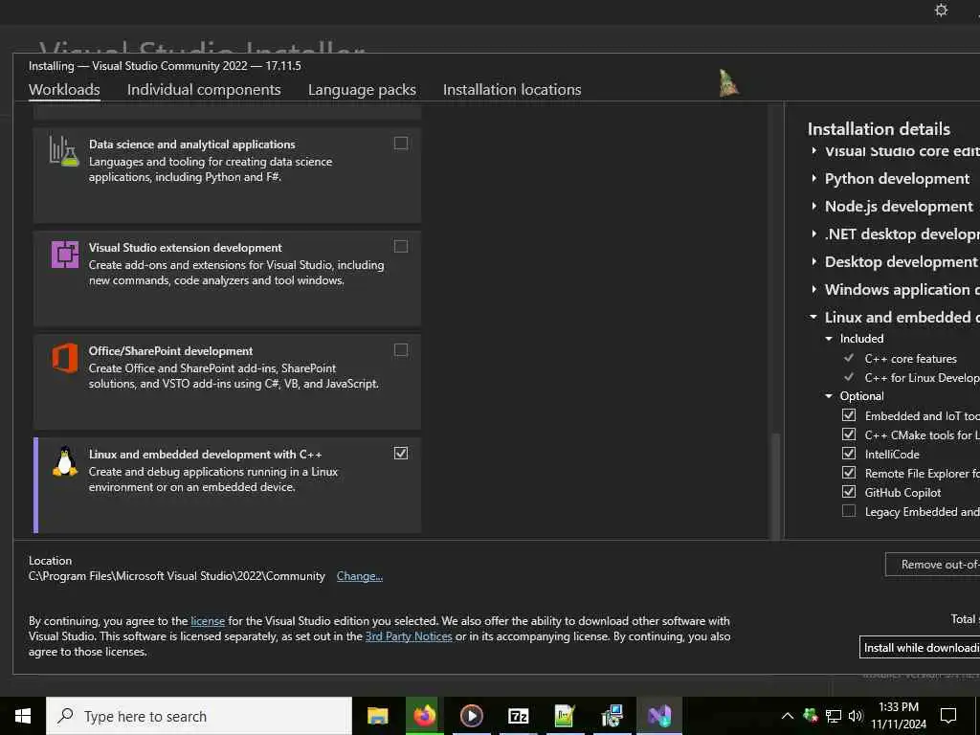
Task: Click the Visual Studio extension development icon
Action: click(x=64, y=255)
